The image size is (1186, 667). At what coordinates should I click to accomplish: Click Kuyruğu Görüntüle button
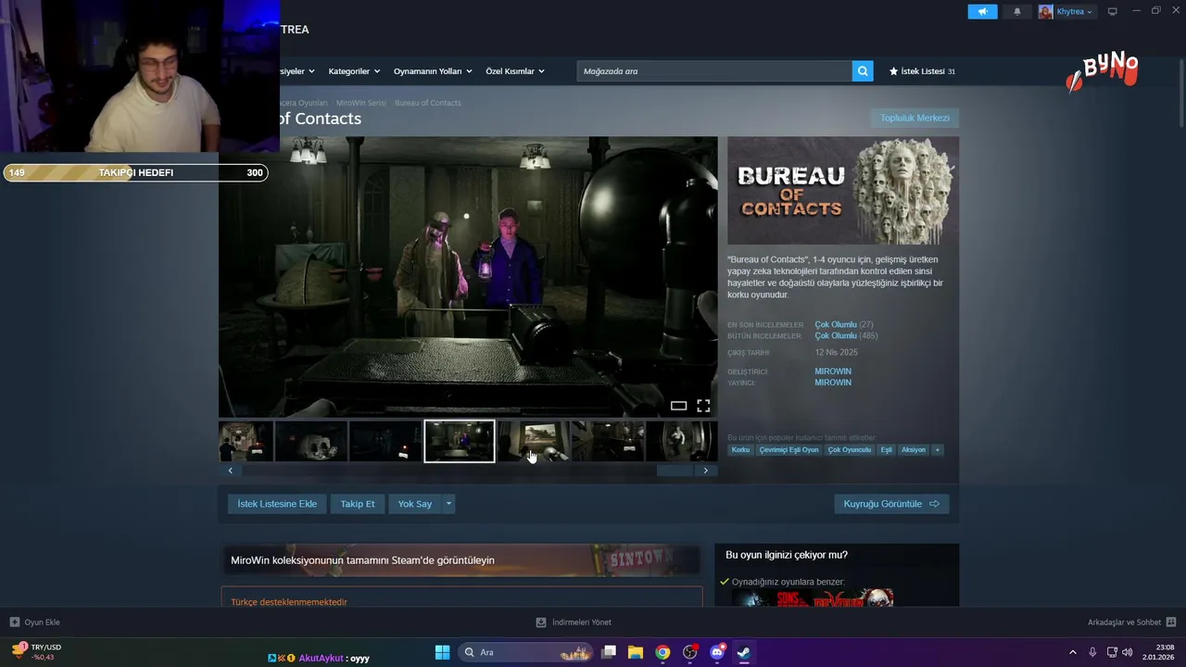pos(891,504)
